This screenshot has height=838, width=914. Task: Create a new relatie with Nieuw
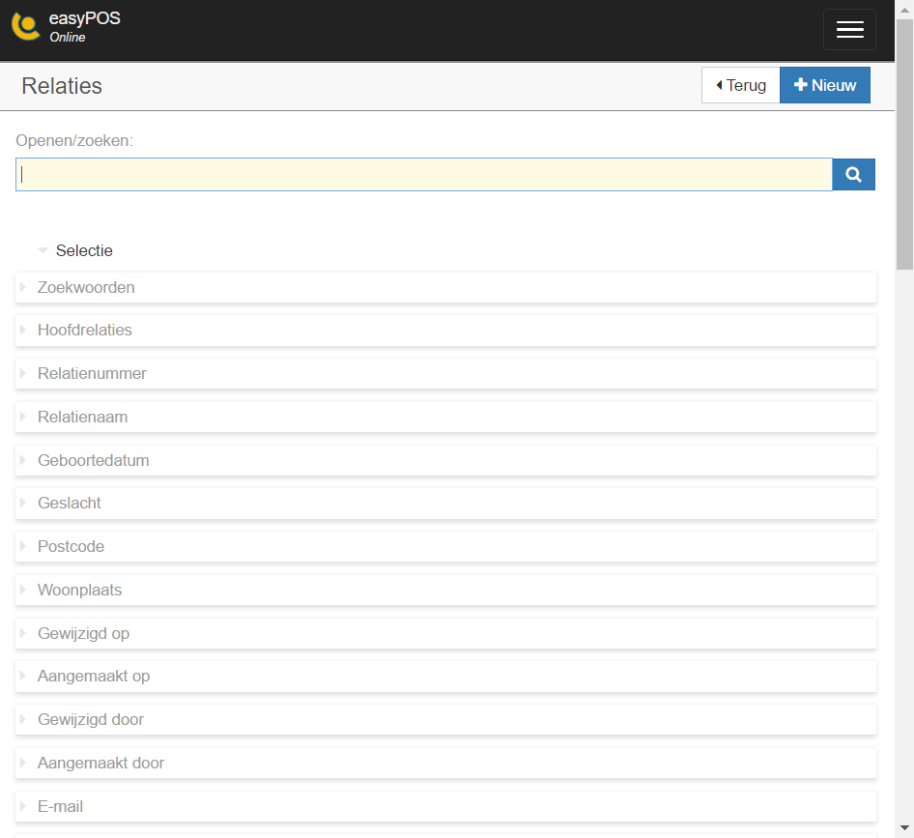[825, 85]
